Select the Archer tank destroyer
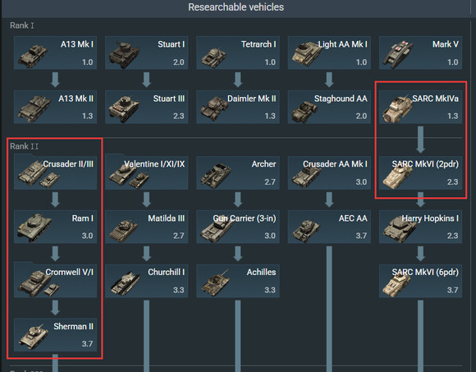 [x=238, y=172]
